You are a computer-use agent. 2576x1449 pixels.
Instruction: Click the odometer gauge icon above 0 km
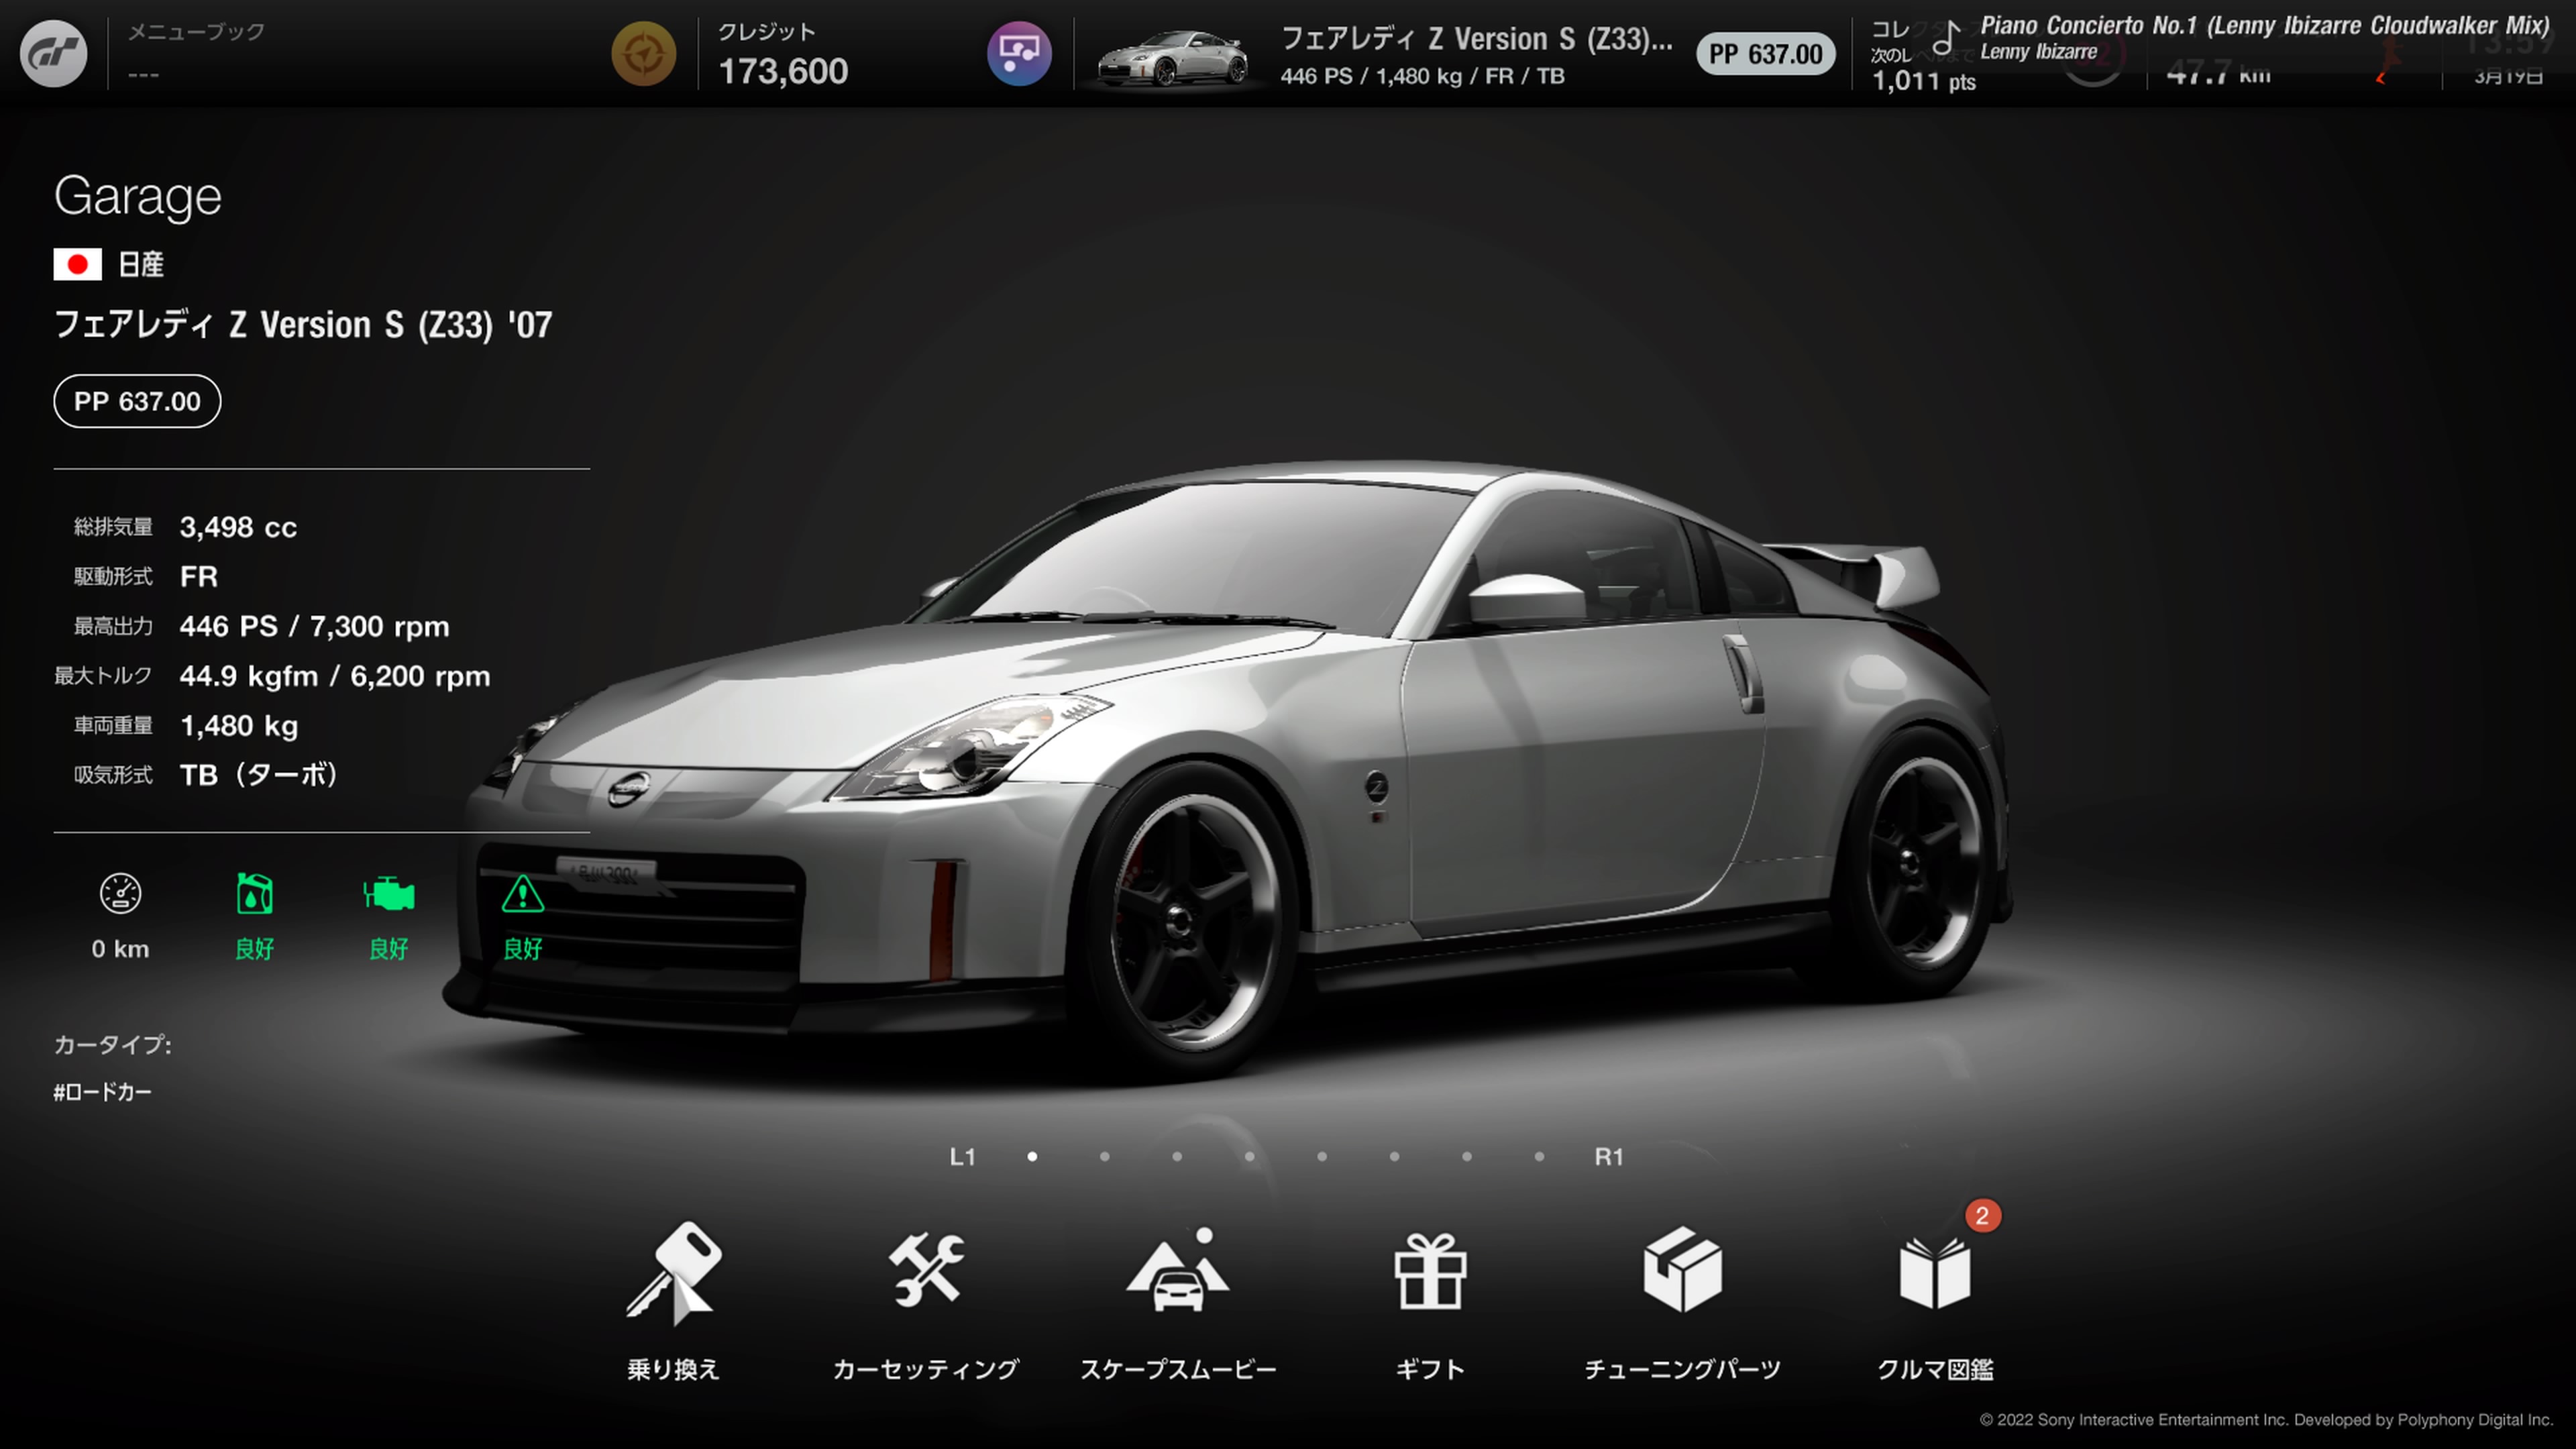coord(120,893)
